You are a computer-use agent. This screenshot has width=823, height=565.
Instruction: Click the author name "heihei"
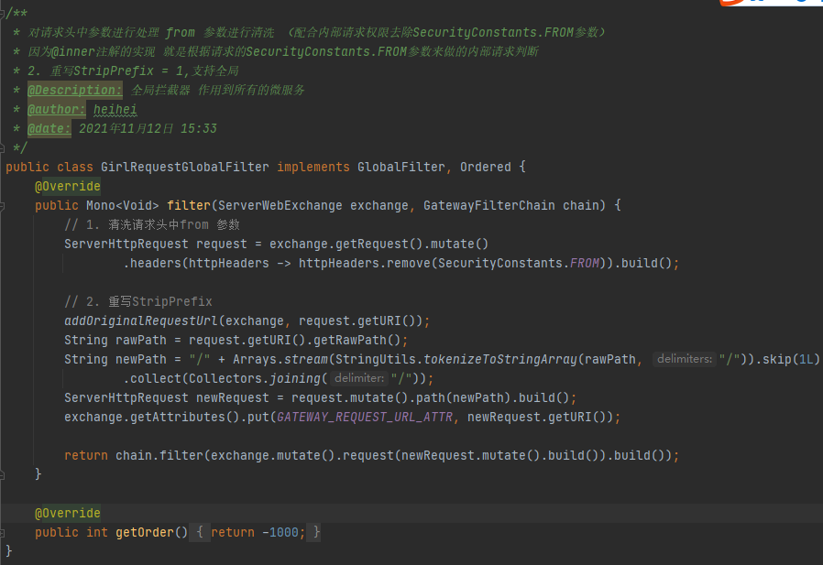click(x=115, y=109)
